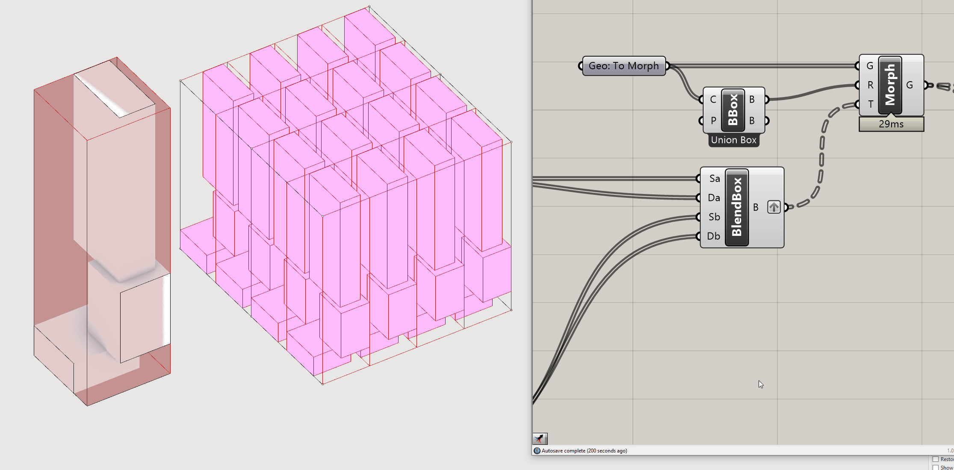Toggle the Show checkbox
Viewport: 954px width, 470px height.
click(936, 467)
